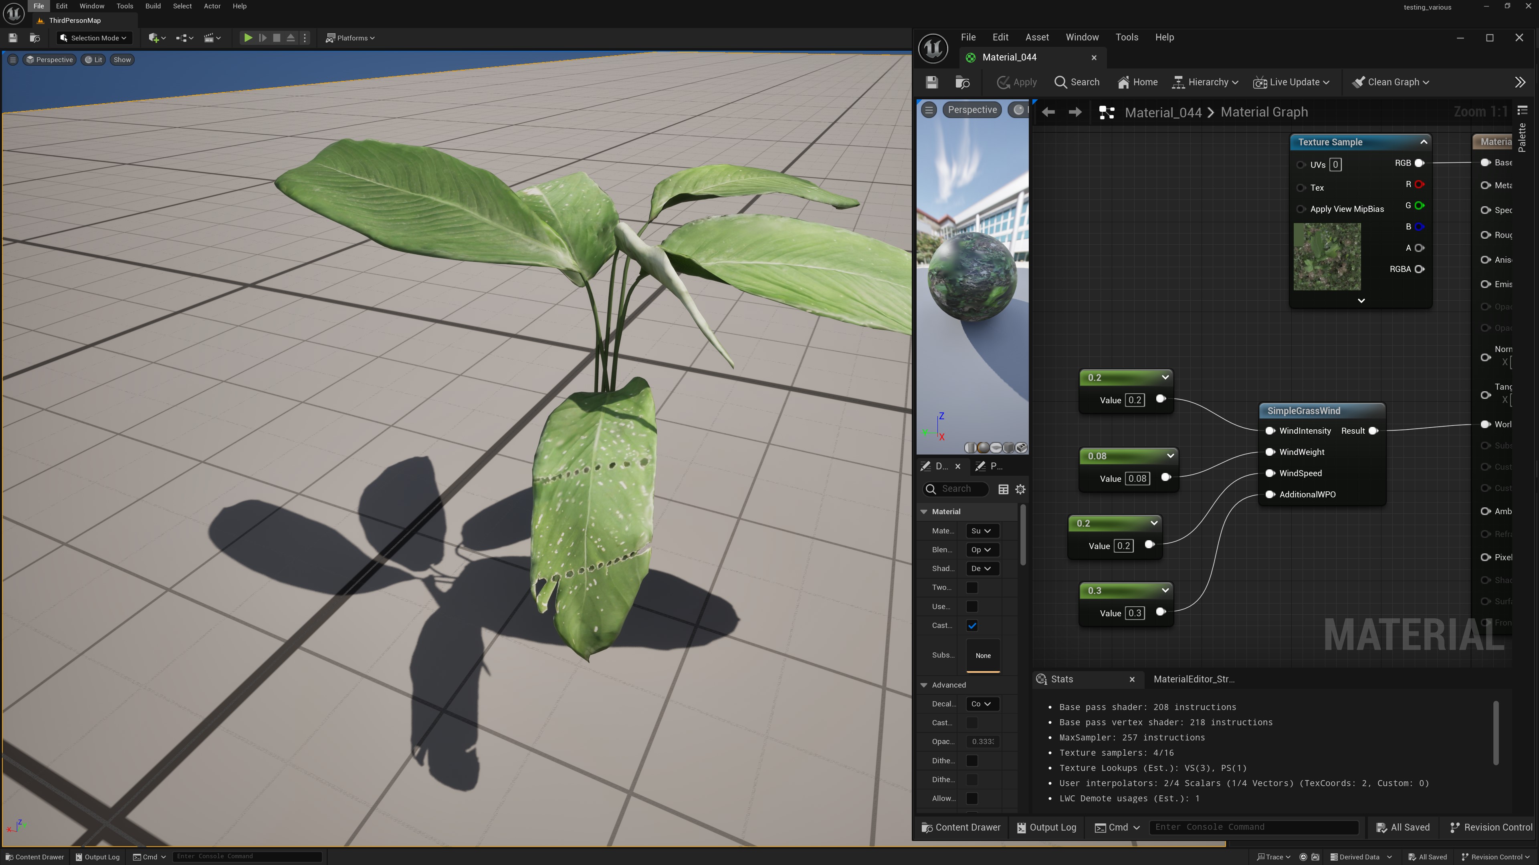Screen dimensions: 1539x865
Task: Uncheck the checked Cast checkbox in Material section
Action: coord(972,626)
